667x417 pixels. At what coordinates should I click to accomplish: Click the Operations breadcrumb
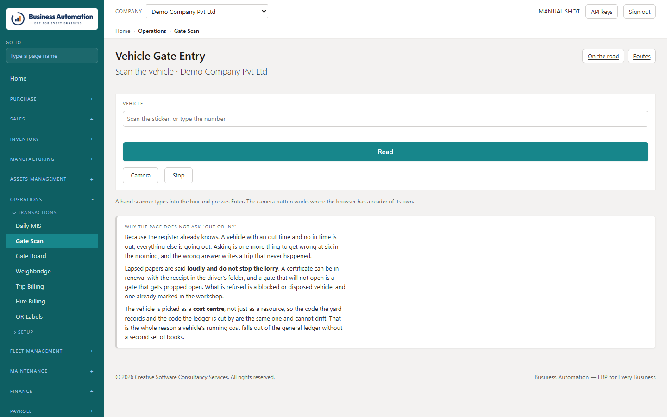[152, 31]
